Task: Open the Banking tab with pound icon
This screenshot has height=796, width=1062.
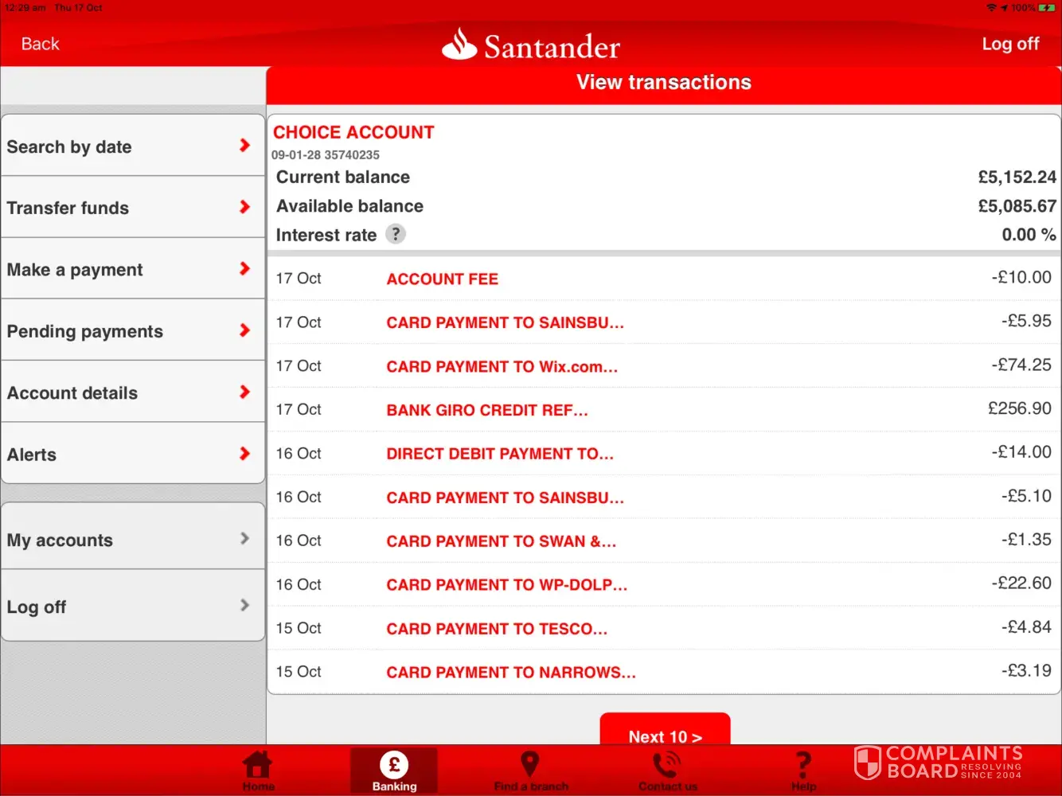Action: 394,771
